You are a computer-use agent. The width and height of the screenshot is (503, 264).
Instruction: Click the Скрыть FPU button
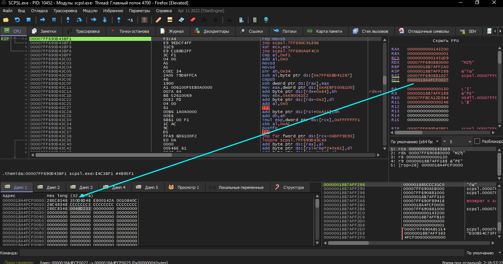point(445,41)
